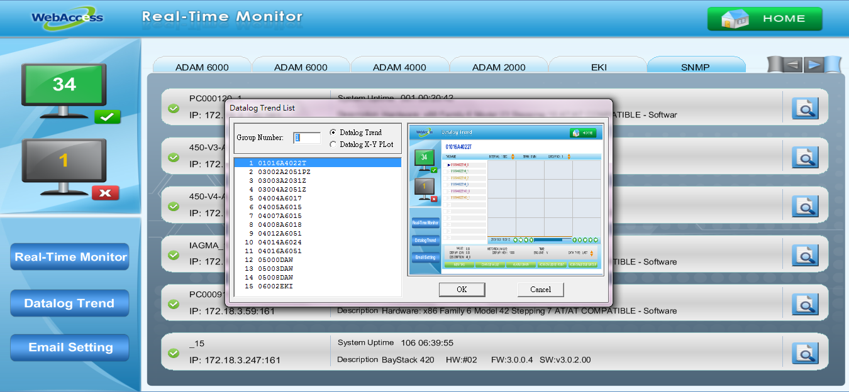Screen dimensions: 849x392
Task: Select list entry 05000DAW
Action: [x=318, y=260]
